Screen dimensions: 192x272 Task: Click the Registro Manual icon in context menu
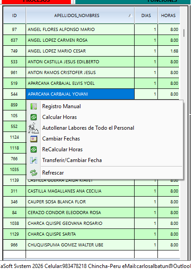tap(34, 106)
